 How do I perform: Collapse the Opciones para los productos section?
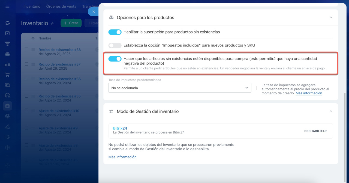[x=331, y=17]
